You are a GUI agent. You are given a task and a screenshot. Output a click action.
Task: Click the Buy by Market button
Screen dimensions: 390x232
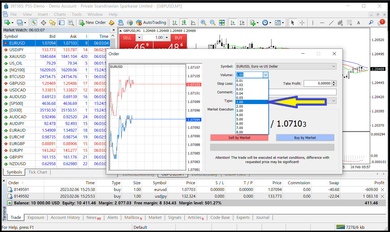pyautogui.click(x=305, y=138)
